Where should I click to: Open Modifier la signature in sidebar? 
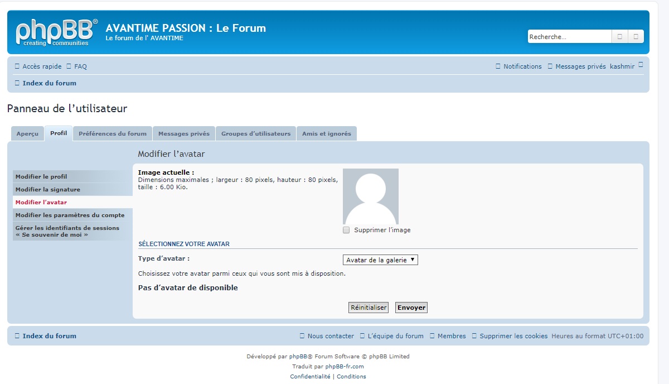coord(48,190)
